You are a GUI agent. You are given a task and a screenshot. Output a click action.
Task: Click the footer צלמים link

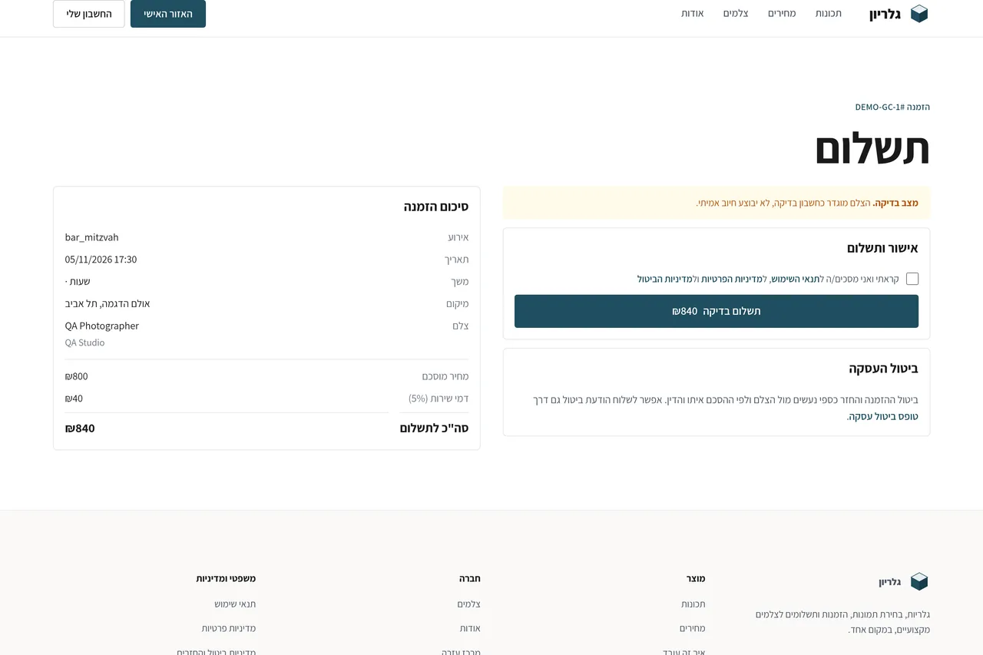click(468, 604)
